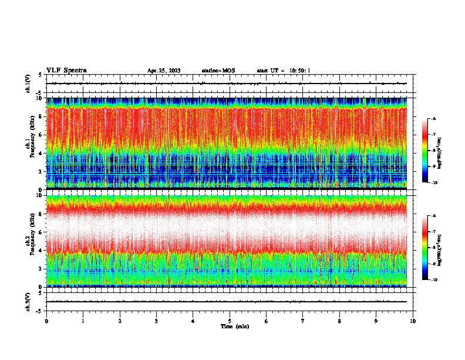Click the "-9" tick on ch.2 colorbar
This screenshot has height=360, width=465.
pyautogui.click(x=433, y=264)
